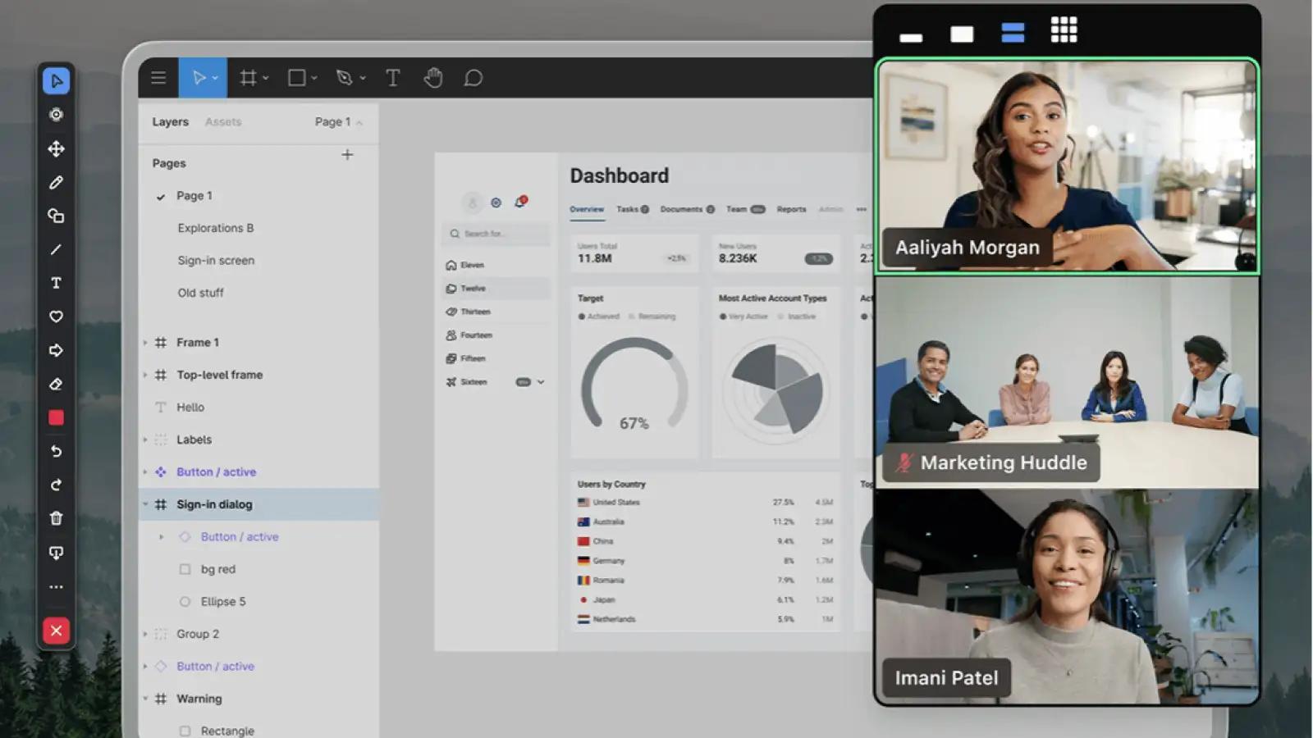Open the shape tool dropdown arrow

pyautogui.click(x=314, y=79)
